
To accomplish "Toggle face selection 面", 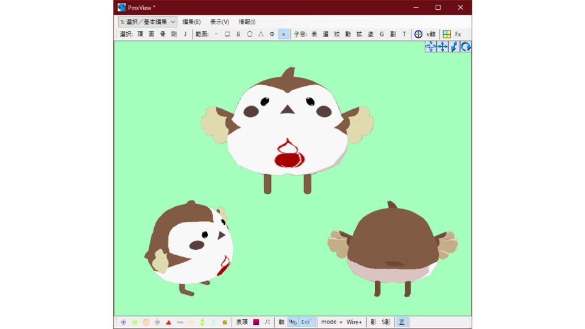I will [152, 34].
